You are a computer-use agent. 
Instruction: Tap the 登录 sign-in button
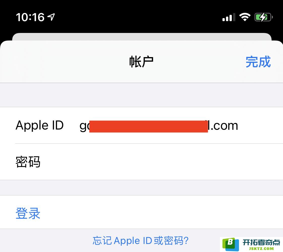(28, 213)
